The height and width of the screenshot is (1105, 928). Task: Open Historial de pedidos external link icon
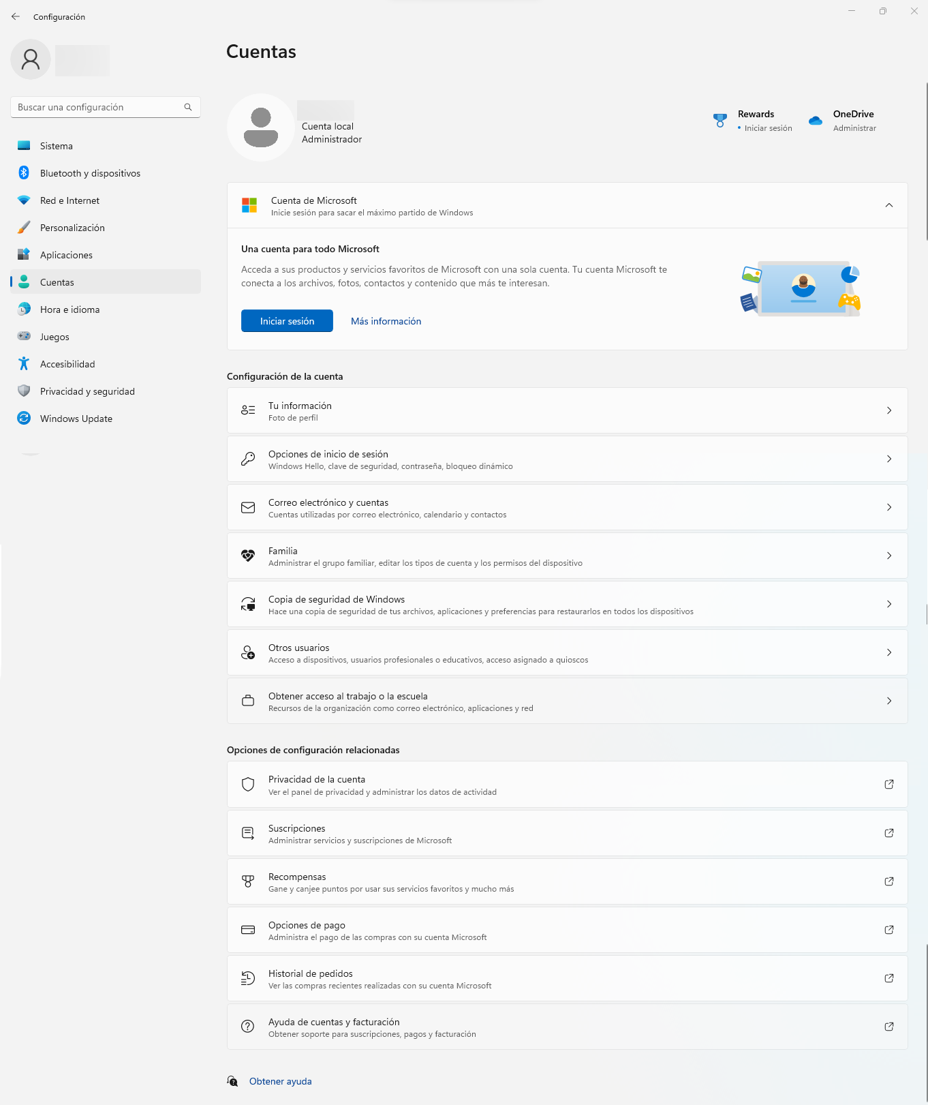[x=889, y=978]
